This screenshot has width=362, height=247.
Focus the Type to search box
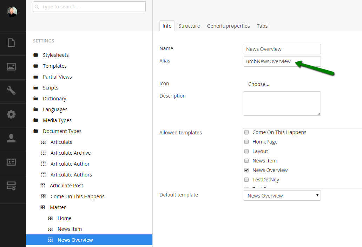[89, 7]
